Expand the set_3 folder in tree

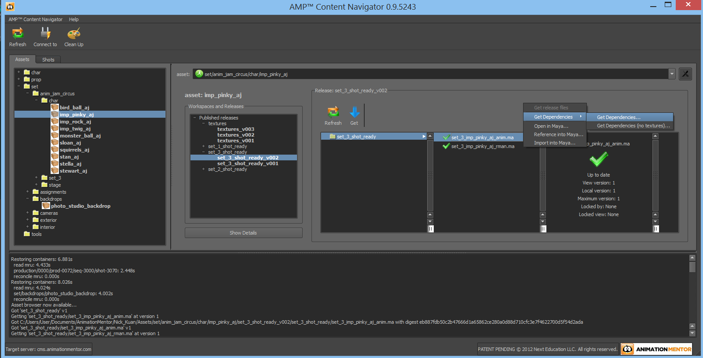click(36, 177)
